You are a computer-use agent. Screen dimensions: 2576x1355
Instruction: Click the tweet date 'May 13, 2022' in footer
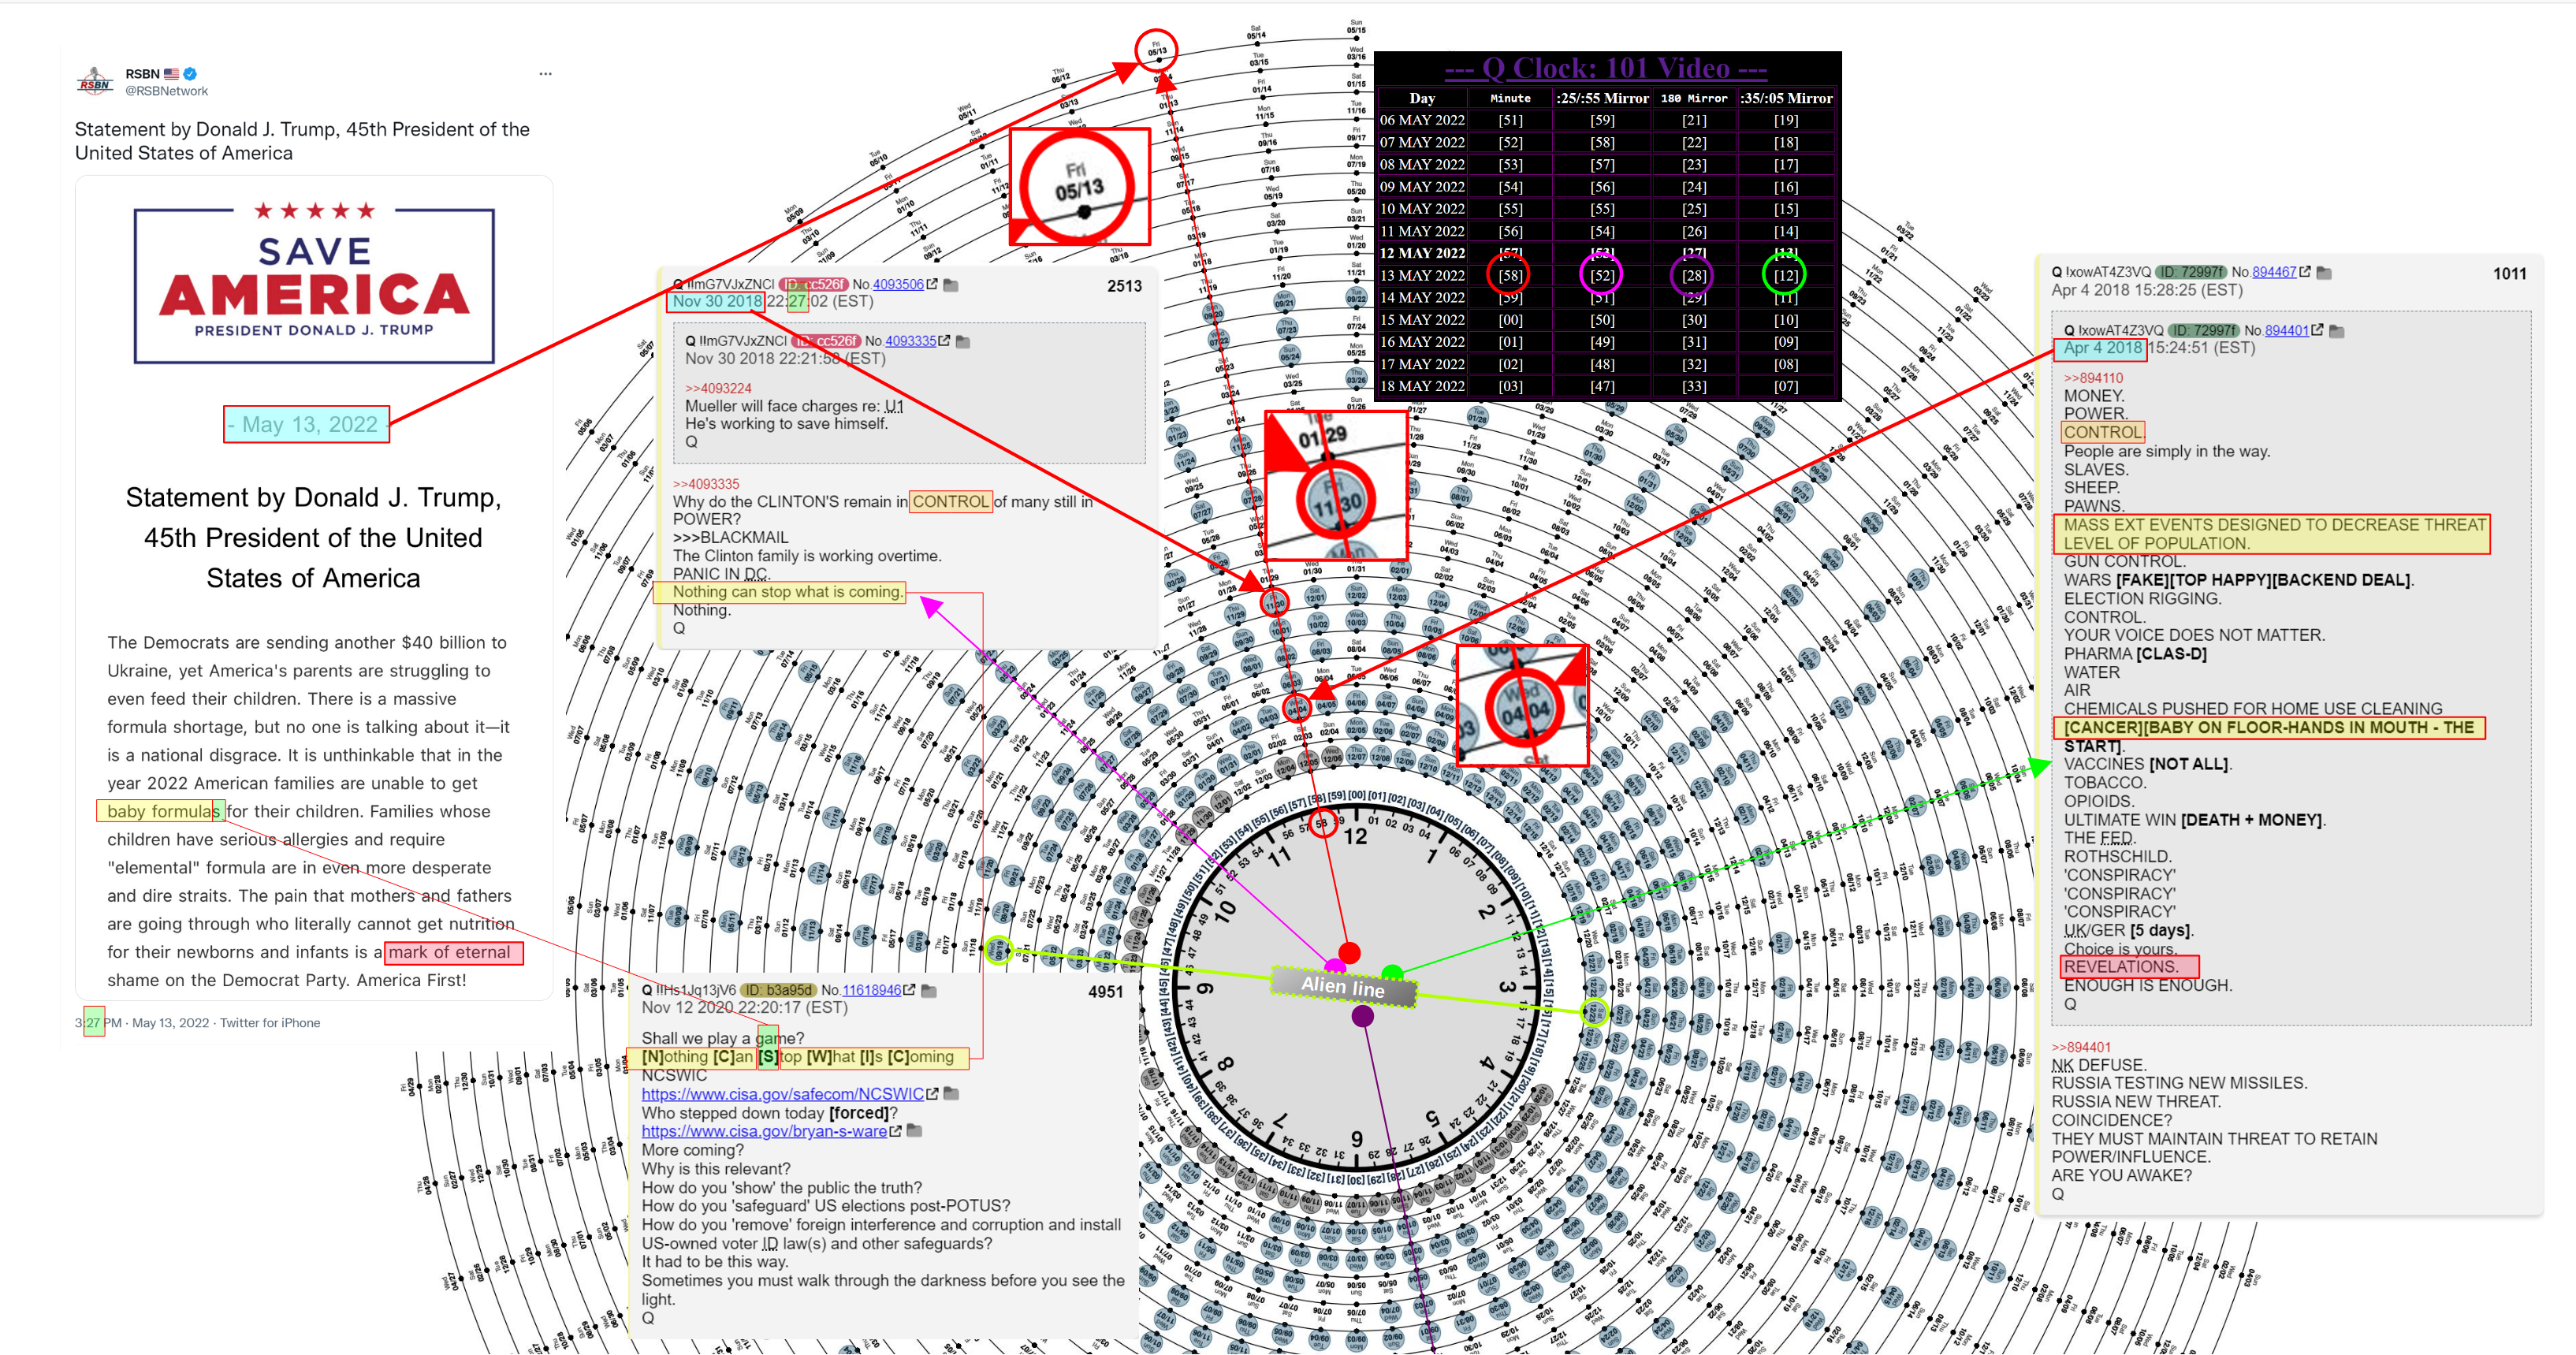pos(171,1023)
